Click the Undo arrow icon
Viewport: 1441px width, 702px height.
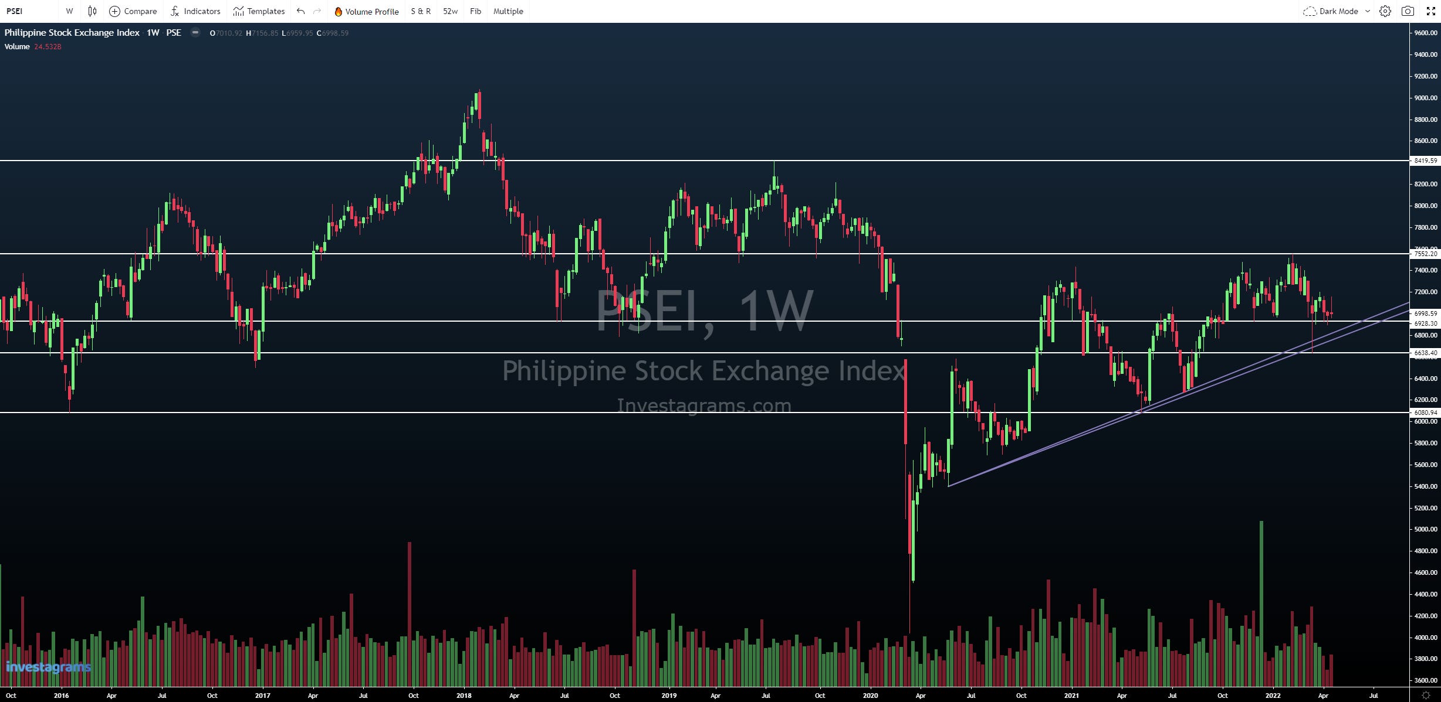pyautogui.click(x=300, y=11)
